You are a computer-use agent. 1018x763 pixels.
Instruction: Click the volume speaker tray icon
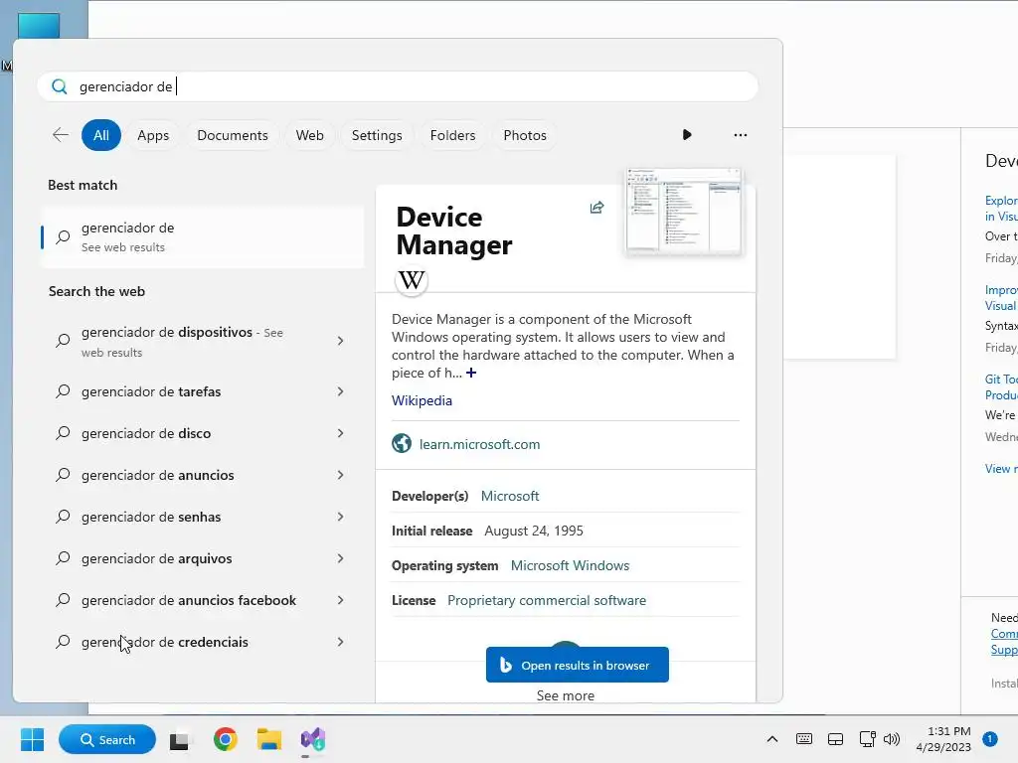[892, 739]
